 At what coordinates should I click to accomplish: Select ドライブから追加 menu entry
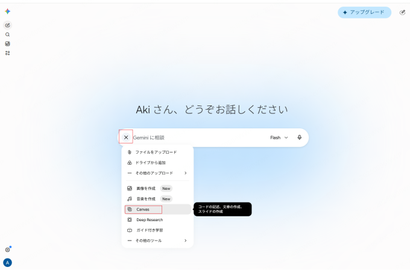157,163
